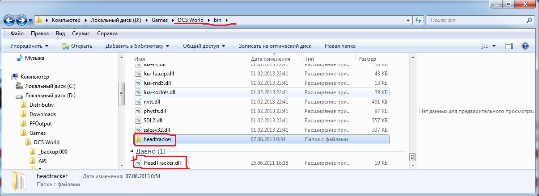Open address bar history dropdown arrow
Screen dimensions: 539x196
[x=407, y=21]
